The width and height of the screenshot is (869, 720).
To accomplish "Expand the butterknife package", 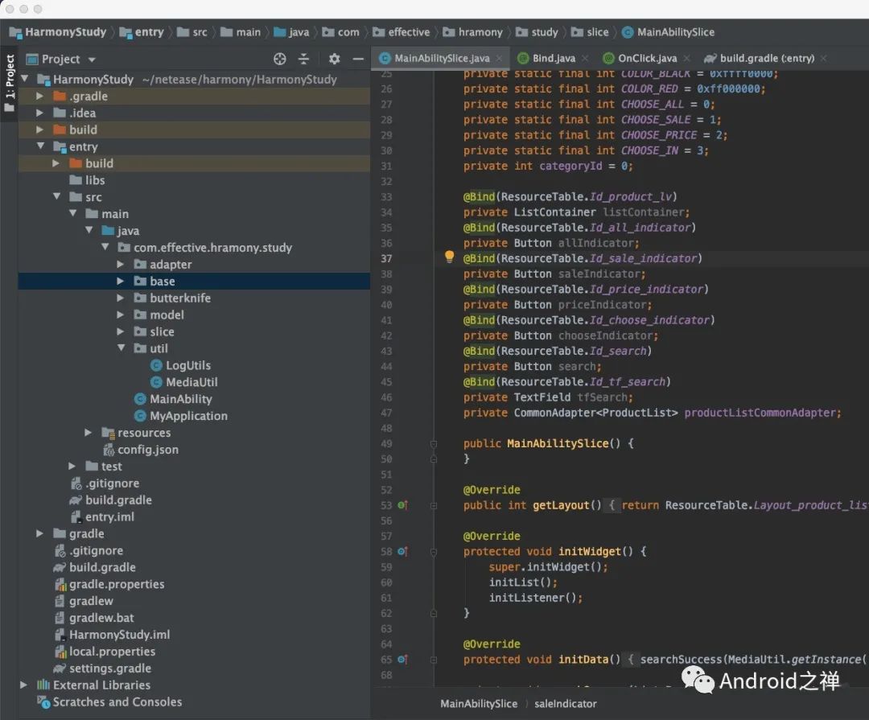I will 120,298.
